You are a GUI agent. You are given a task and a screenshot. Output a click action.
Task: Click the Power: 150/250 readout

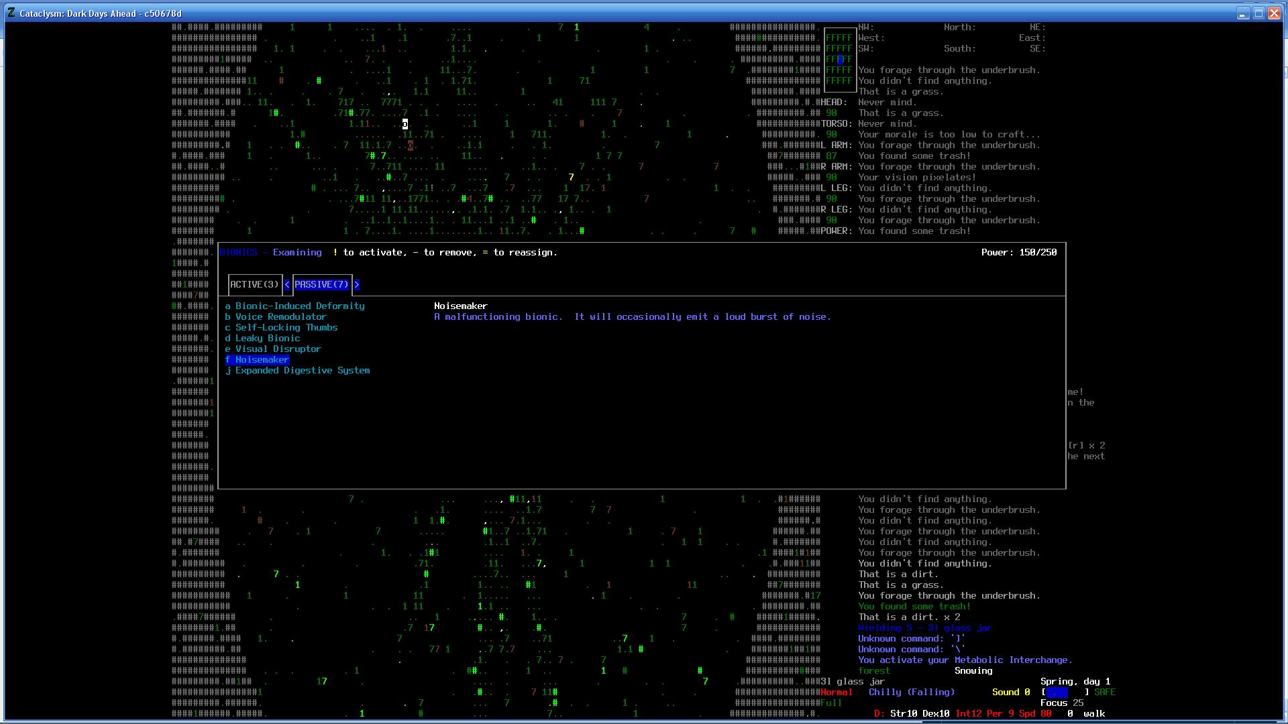pos(1018,253)
